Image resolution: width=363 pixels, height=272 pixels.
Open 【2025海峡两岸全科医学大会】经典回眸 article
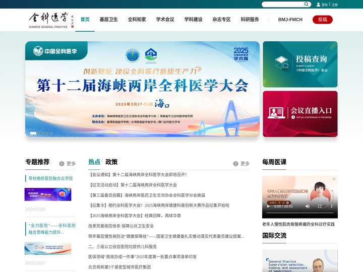click(x=135, y=216)
